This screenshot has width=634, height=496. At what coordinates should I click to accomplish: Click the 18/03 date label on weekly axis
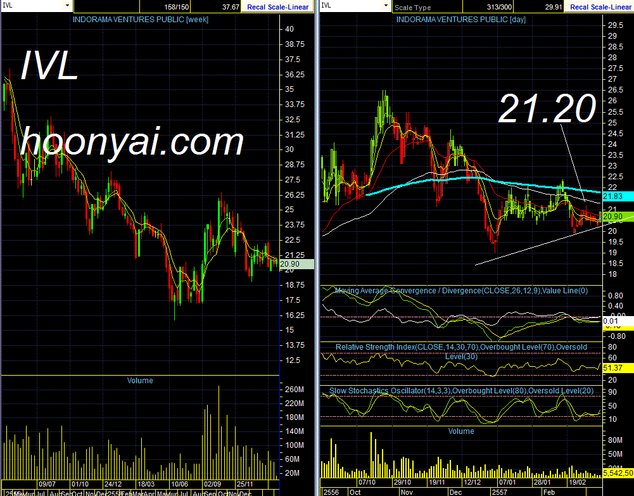point(146,484)
